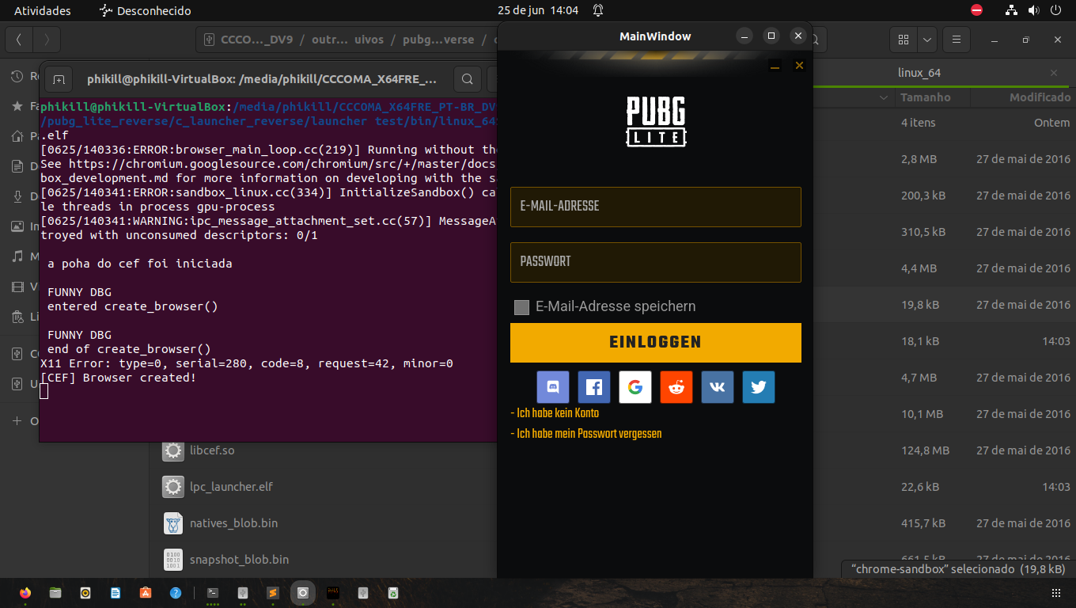Toggle the sort arrow beside the Tamanho column

tap(884, 97)
